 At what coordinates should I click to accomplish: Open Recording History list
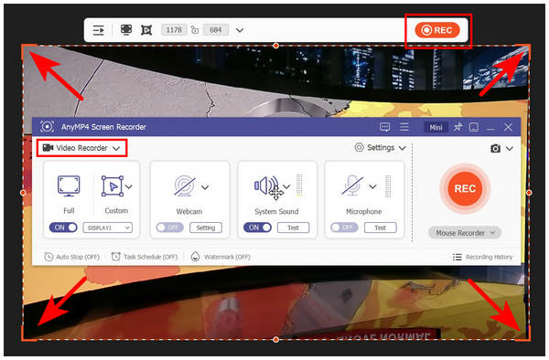[482, 258]
